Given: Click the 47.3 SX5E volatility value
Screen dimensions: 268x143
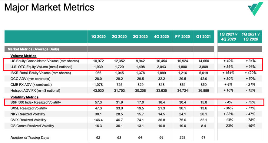Looking at the screenshot, I should [x=98, y=108].
